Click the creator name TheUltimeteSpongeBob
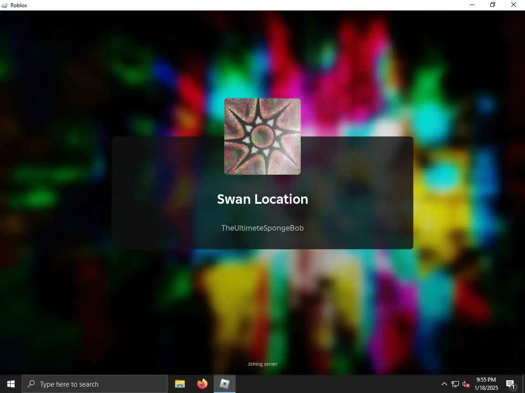The image size is (525, 393). pyautogui.click(x=262, y=228)
